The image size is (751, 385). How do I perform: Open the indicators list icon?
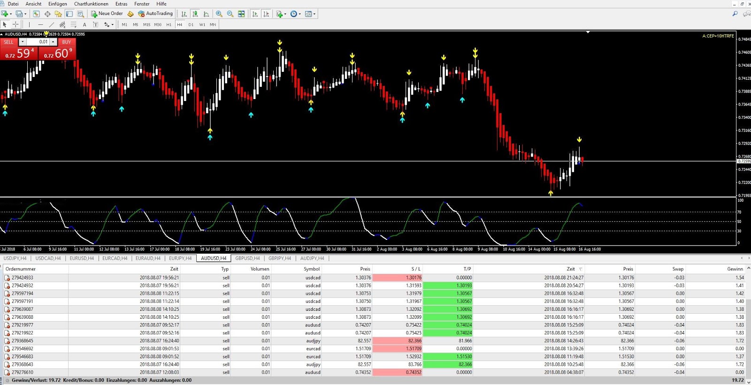click(x=279, y=14)
